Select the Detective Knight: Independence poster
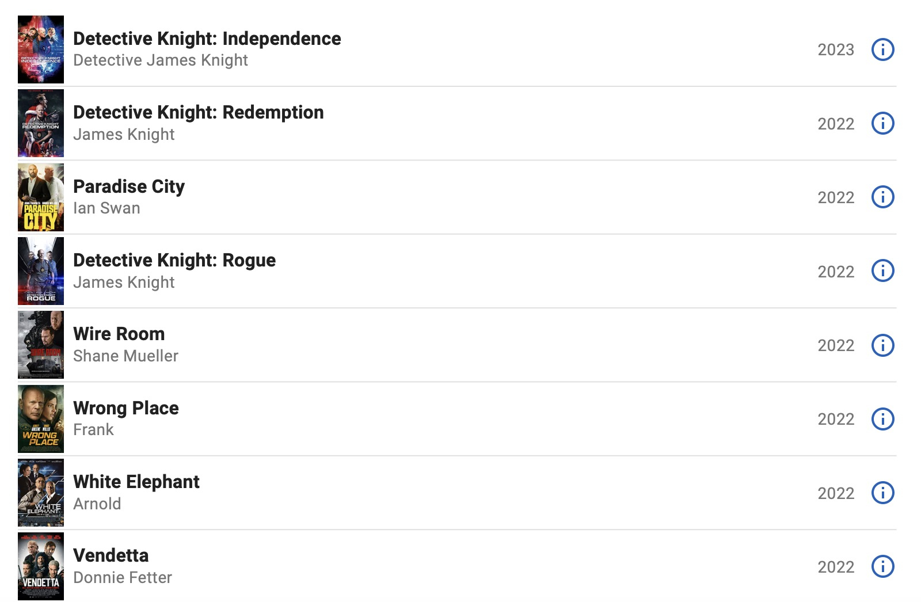 tap(41, 49)
